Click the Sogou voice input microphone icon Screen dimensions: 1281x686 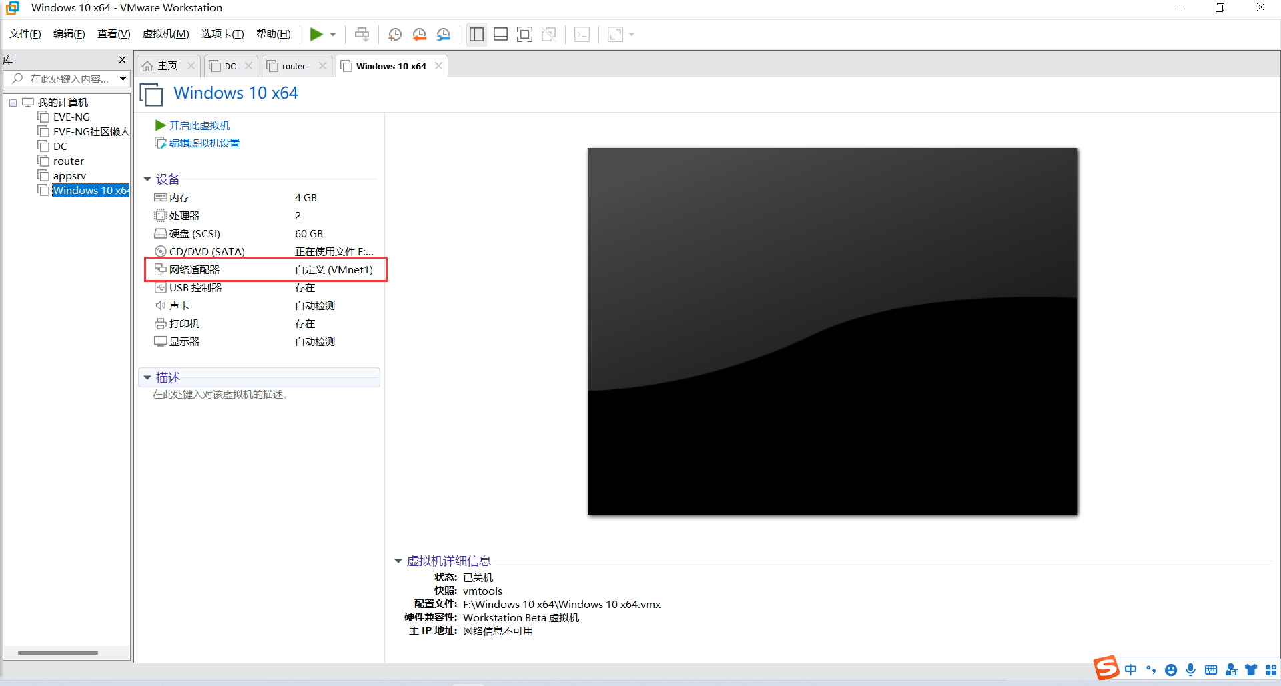tap(1191, 670)
